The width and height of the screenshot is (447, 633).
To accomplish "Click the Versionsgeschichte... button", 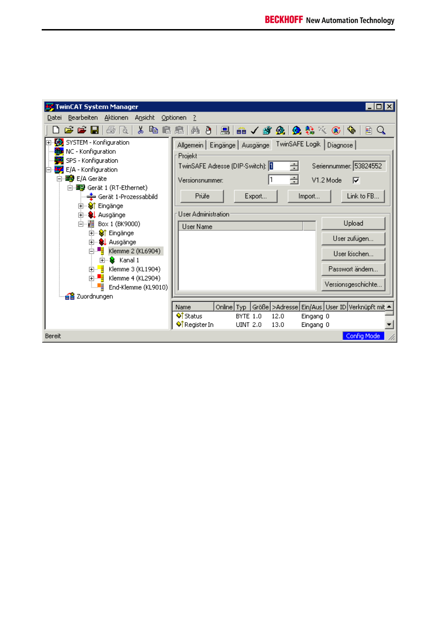I will [x=353, y=285].
